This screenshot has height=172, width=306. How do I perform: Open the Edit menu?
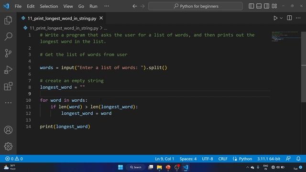pyautogui.click(x=31, y=6)
